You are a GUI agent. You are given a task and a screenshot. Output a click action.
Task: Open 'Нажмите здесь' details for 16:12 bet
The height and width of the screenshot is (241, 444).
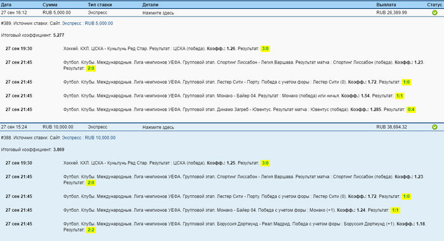coord(158,13)
